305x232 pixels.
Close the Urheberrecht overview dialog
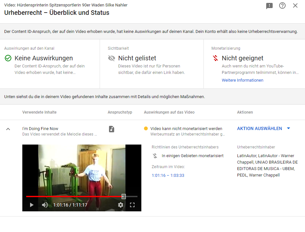pos(295,6)
